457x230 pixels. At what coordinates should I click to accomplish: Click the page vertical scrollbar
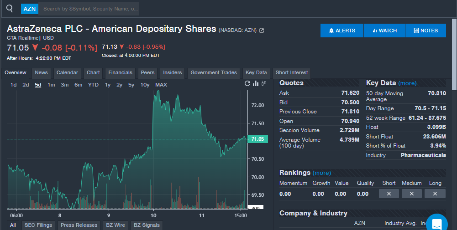[x=454, y=54]
